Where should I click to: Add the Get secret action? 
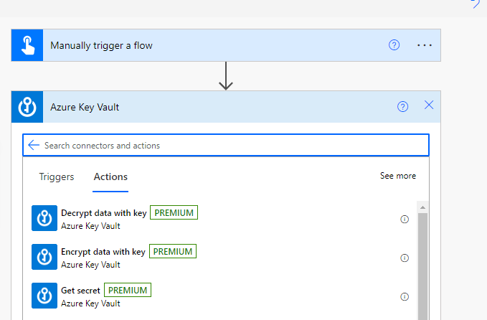(82, 291)
